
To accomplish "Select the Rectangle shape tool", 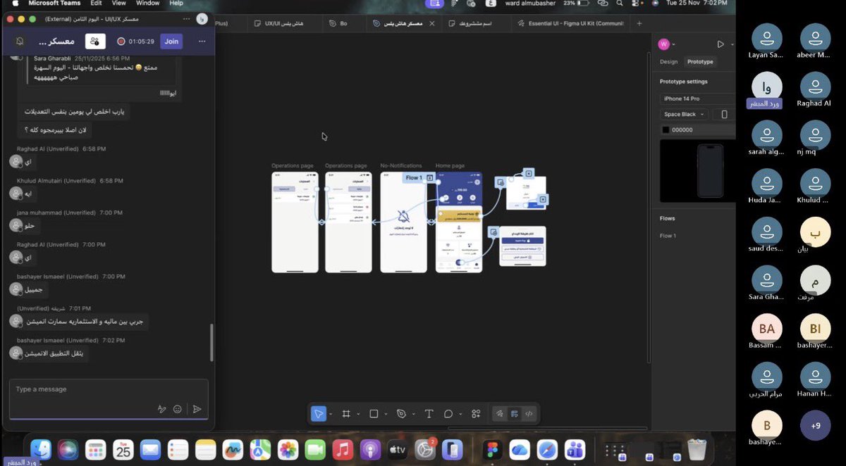I will pyautogui.click(x=374, y=413).
